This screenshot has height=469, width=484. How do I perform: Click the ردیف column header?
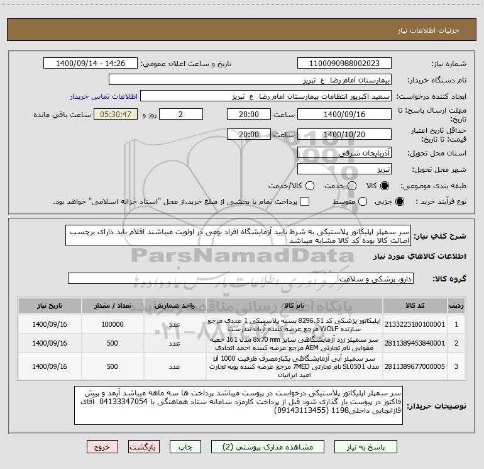click(456, 306)
